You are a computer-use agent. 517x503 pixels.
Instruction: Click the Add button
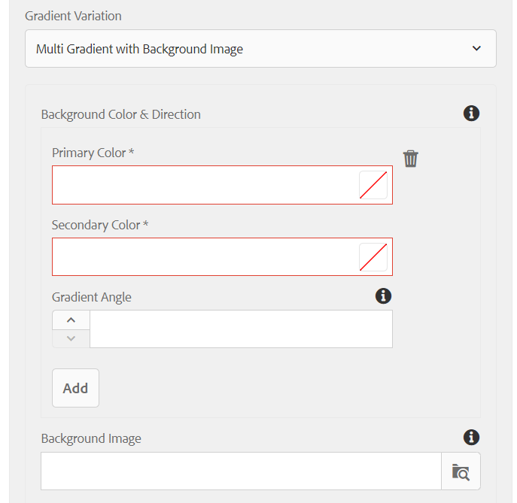click(x=75, y=388)
